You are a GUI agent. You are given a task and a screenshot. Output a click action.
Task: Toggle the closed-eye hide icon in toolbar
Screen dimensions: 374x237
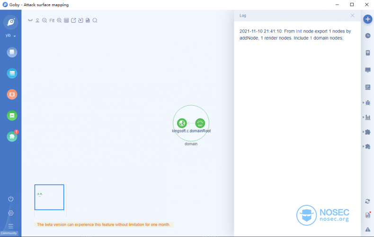(30, 20)
